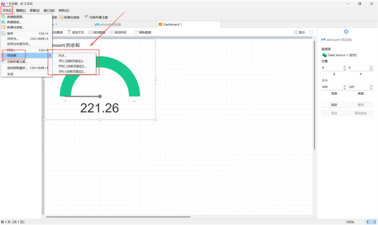The image size is (378, 225).
Task: Choose PDF... from the export submenu
Action: coord(63,56)
